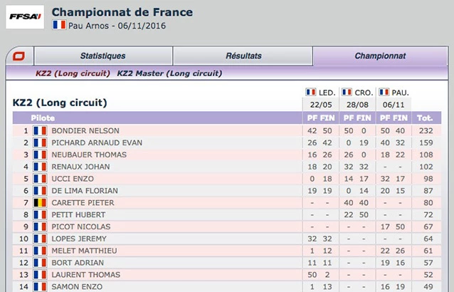Switch to the Résultats tab

(x=243, y=56)
